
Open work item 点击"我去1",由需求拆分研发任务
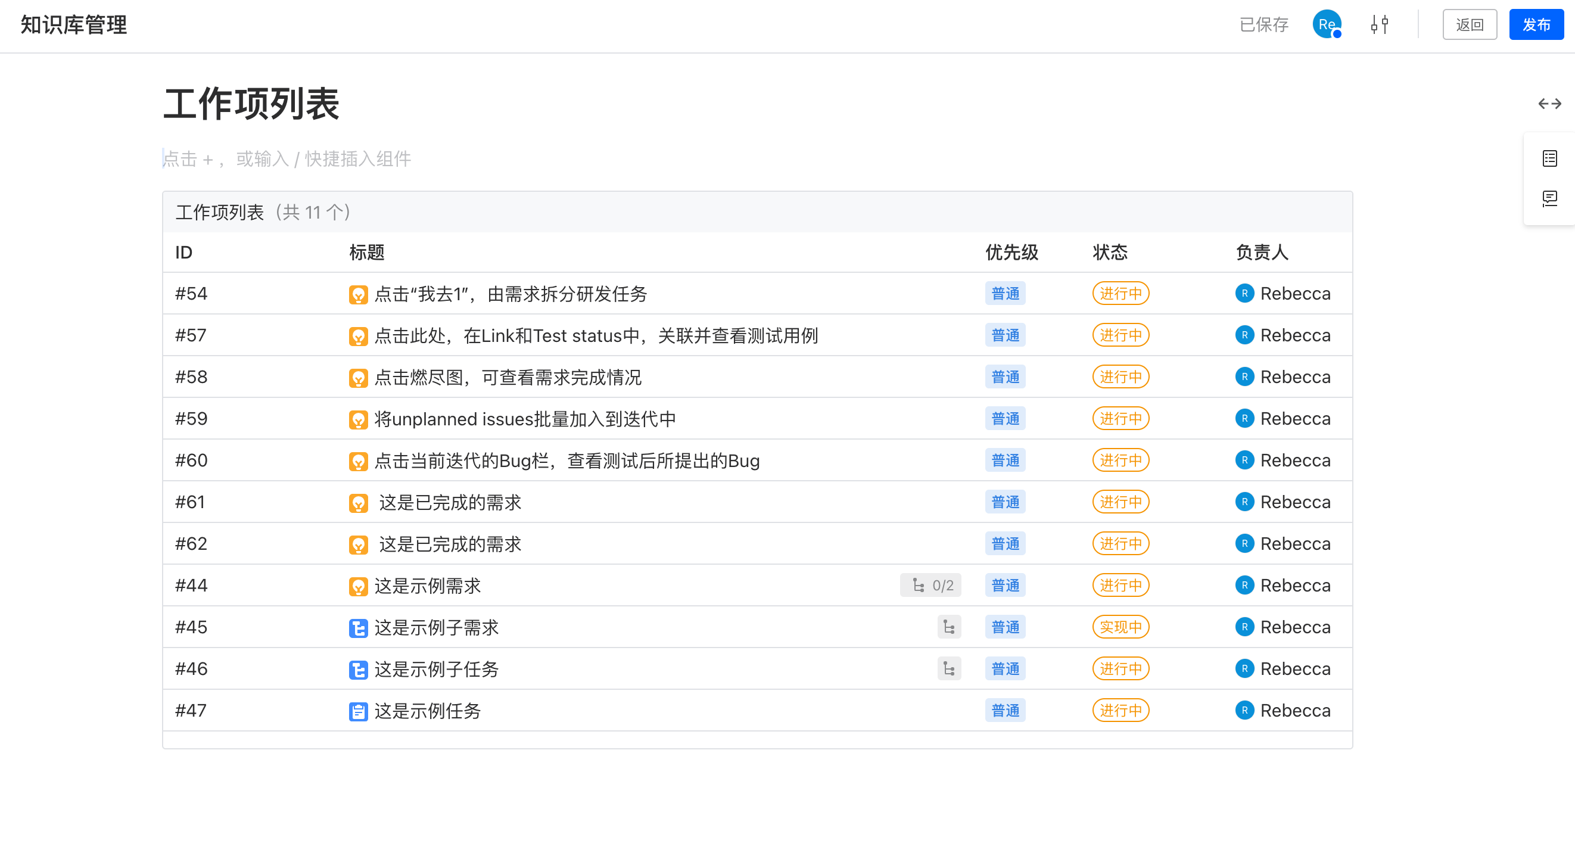click(511, 294)
